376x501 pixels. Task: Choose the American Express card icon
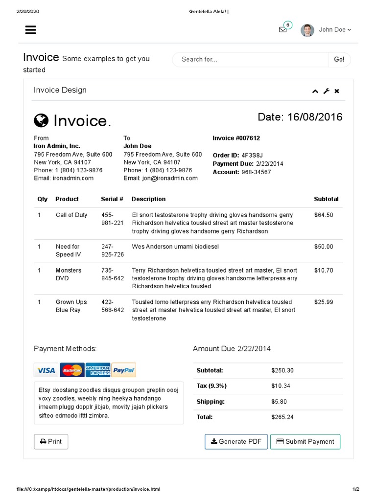[x=98, y=370]
